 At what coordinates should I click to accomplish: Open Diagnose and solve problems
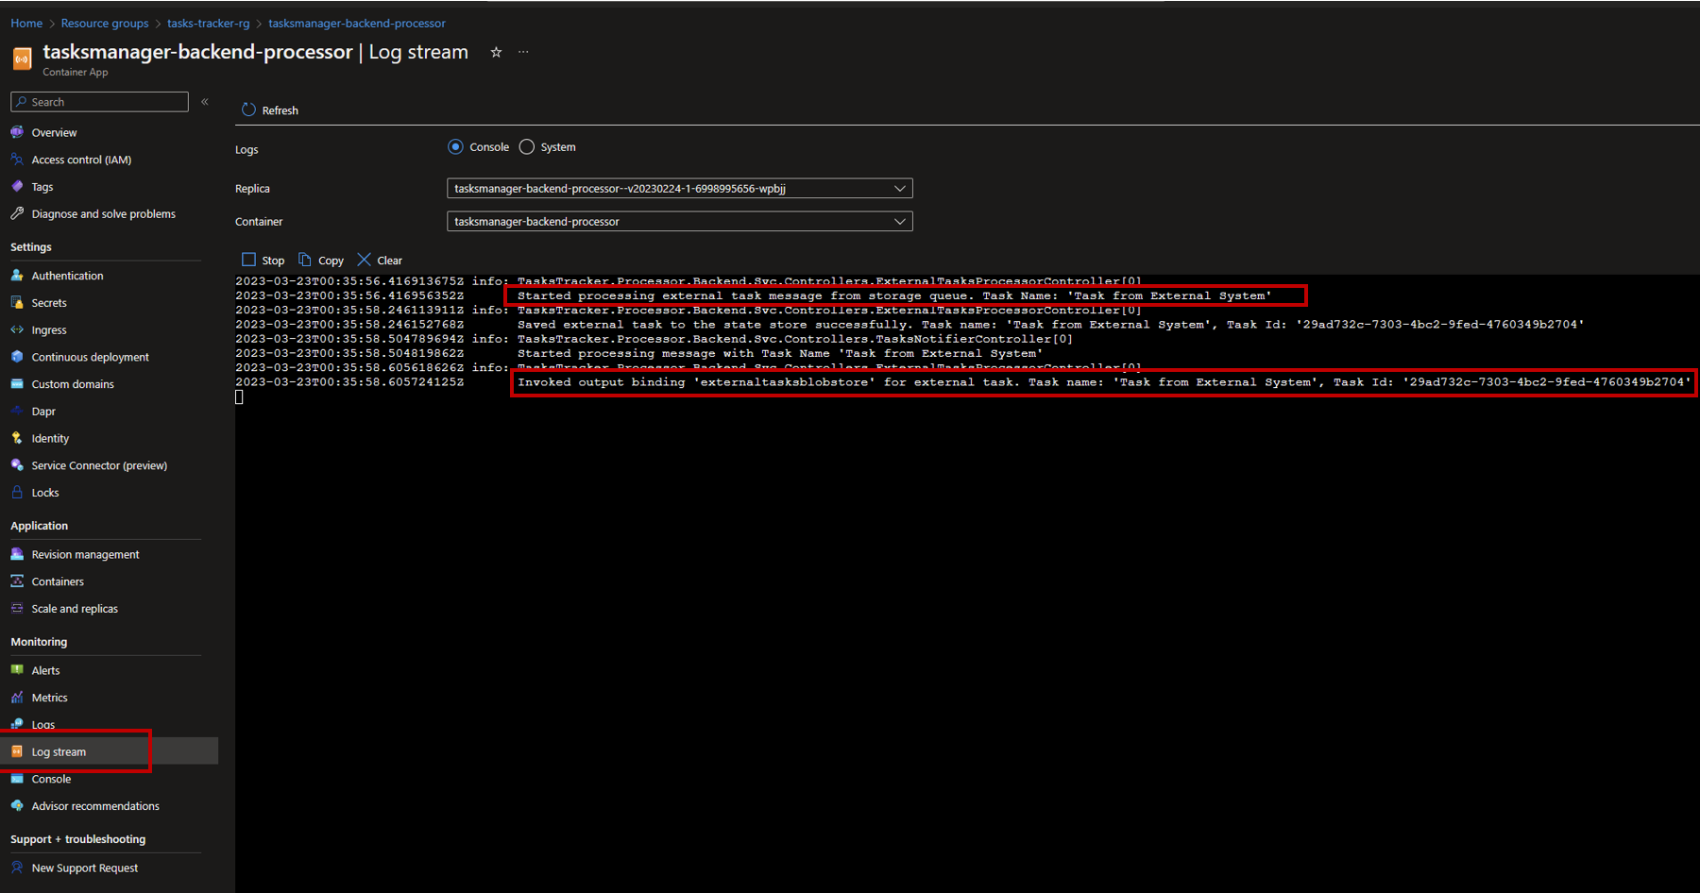click(x=103, y=214)
